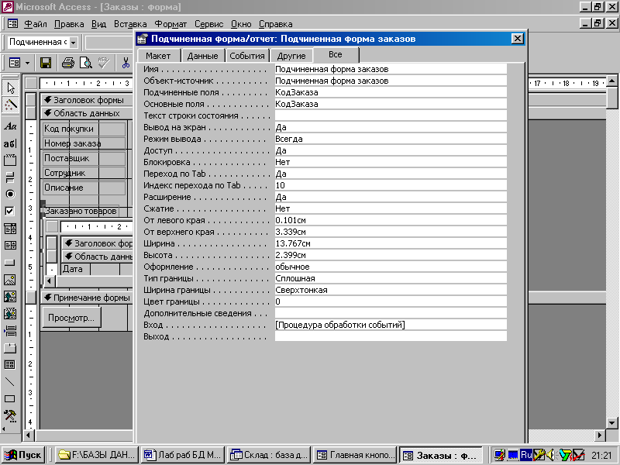Click the Ru language indicator in tray
The height and width of the screenshot is (465, 620).
(x=526, y=455)
